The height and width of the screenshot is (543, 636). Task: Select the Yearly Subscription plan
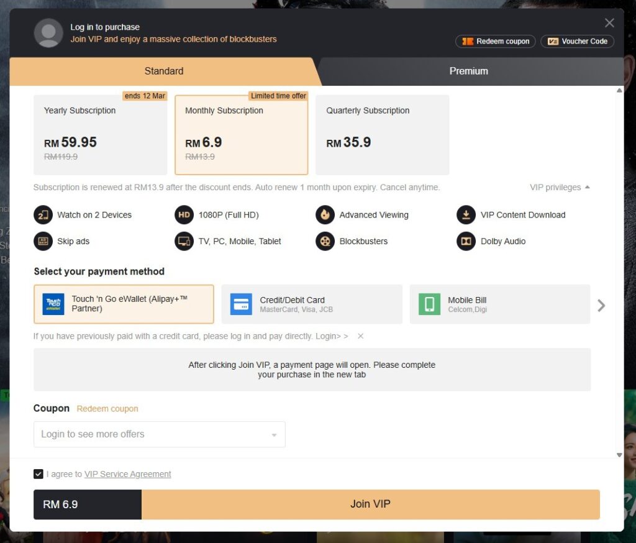[100, 135]
